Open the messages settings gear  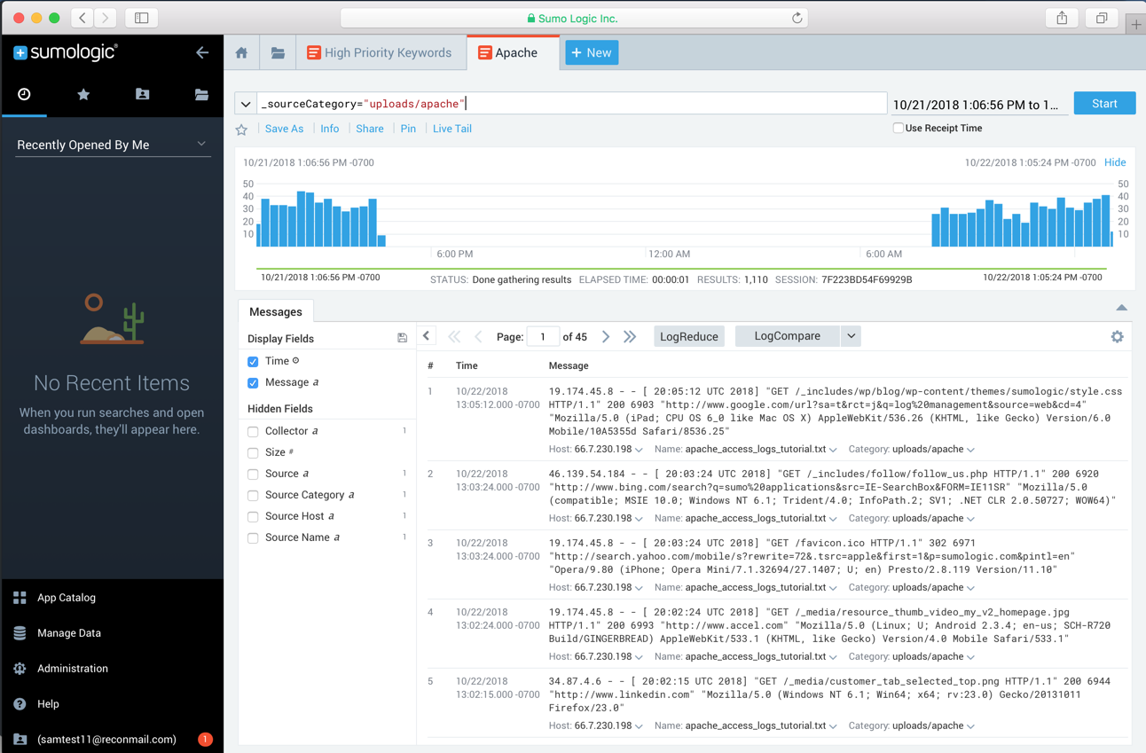[x=1117, y=337]
